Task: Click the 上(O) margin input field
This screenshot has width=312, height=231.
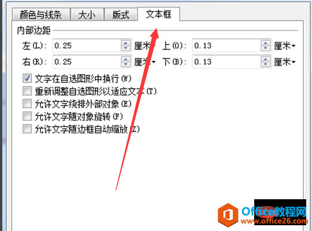Action: 226,46
